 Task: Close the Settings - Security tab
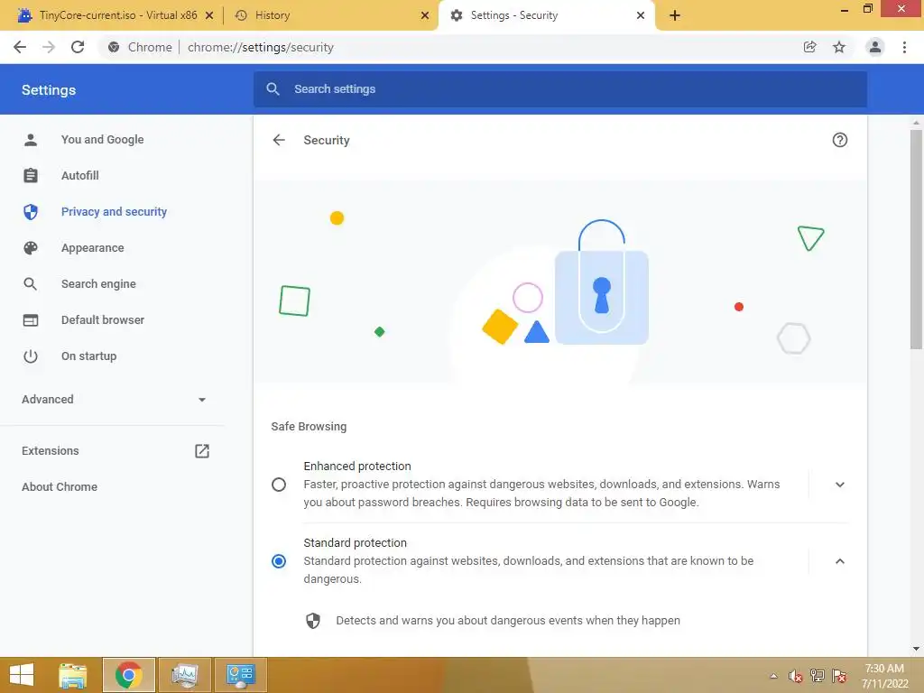point(641,15)
